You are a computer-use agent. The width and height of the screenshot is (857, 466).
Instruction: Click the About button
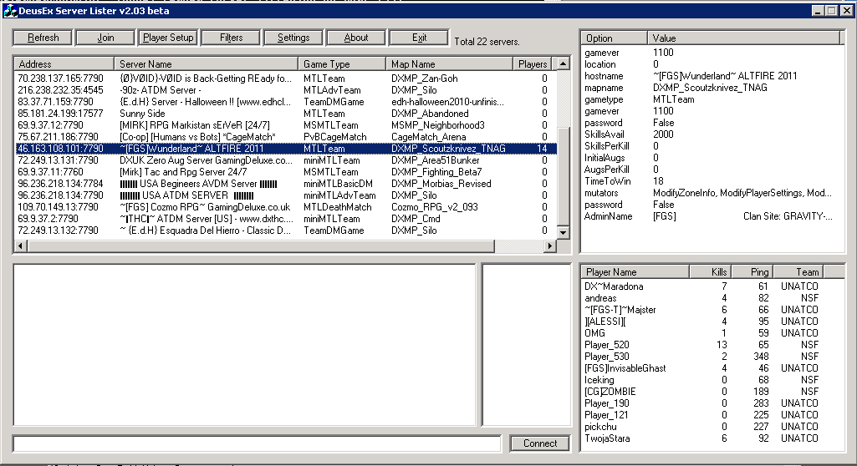point(356,38)
